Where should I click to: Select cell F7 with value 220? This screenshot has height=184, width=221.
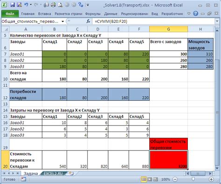tap(139, 54)
